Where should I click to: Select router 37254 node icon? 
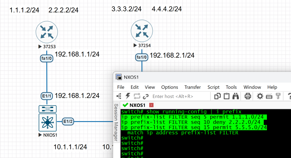click(x=142, y=31)
